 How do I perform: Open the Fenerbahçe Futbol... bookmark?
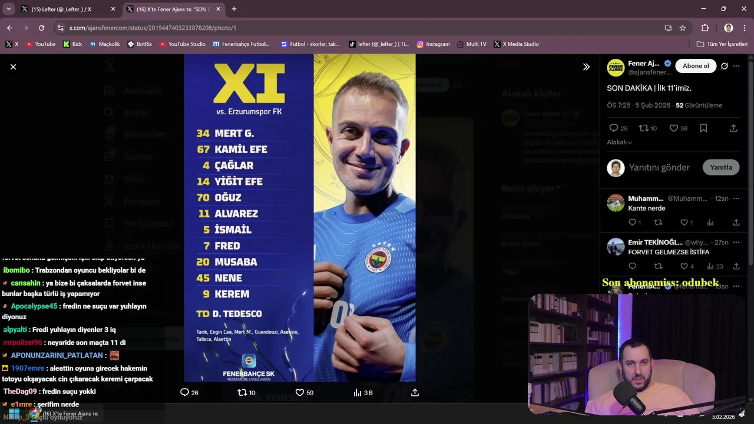[x=241, y=44]
